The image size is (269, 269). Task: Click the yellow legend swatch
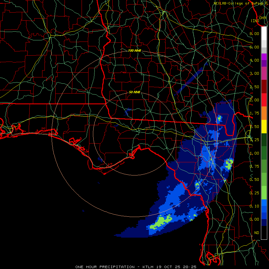point(264,126)
